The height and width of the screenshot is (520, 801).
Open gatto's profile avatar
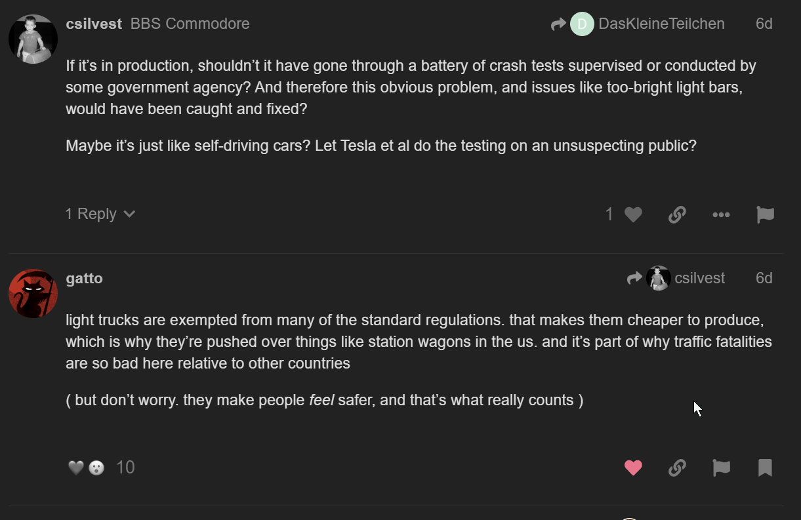(33, 293)
